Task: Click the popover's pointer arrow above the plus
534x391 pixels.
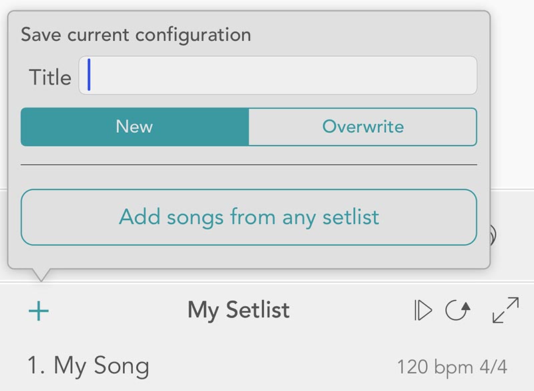Action: (x=41, y=275)
